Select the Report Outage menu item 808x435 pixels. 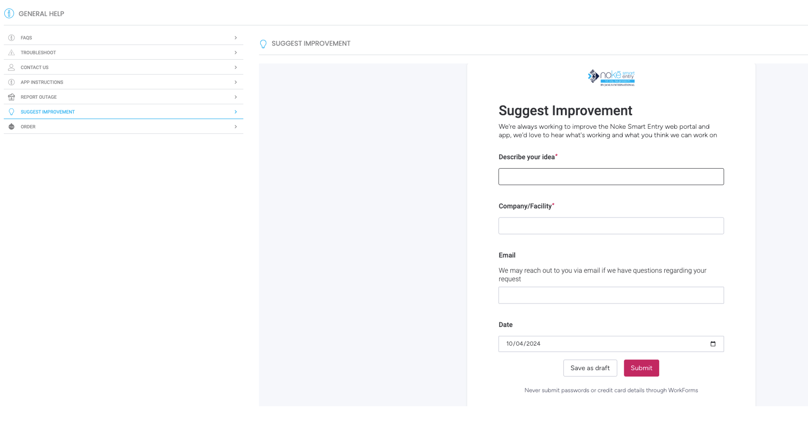(124, 97)
